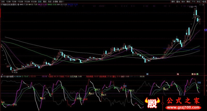
Task: Open the 多周期 multi-period selector
Action: (x=55, y=1)
